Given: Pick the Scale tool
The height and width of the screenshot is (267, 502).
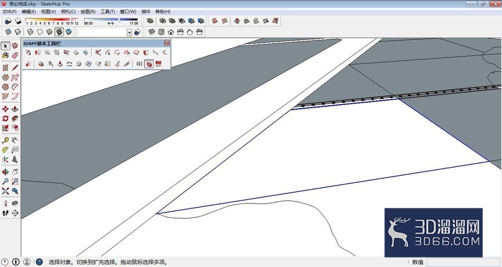Looking at the screenshot, I should [6, 128].
